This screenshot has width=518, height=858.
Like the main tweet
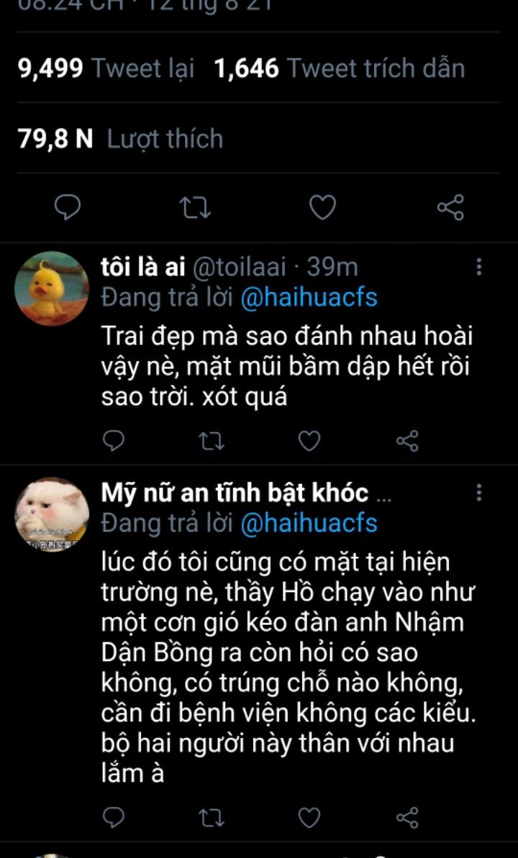pos(322,208)
